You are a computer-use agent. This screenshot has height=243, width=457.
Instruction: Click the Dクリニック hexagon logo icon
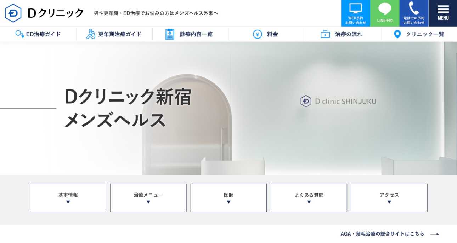pyautogui.click(x=13, y=13)
